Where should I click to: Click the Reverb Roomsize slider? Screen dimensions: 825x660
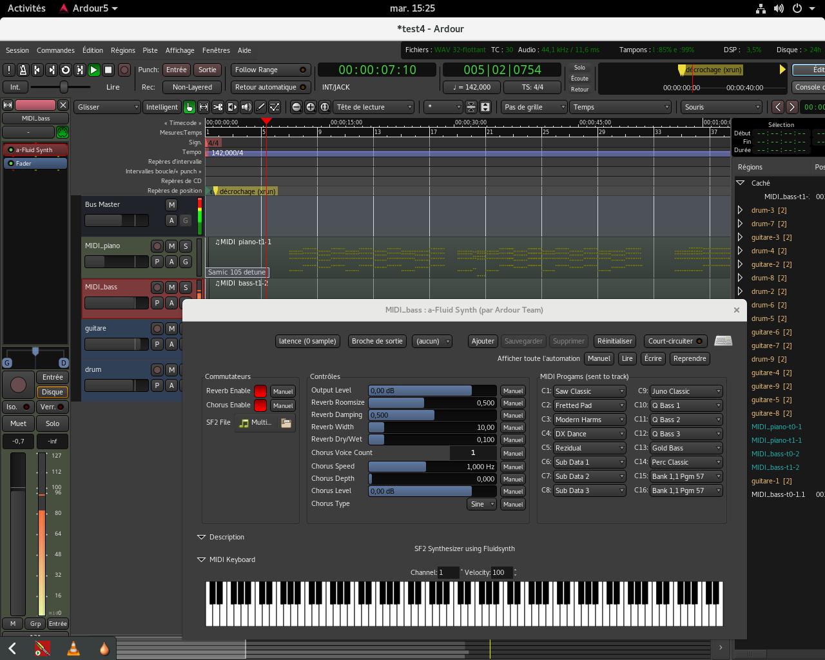(x=432, y=403)
